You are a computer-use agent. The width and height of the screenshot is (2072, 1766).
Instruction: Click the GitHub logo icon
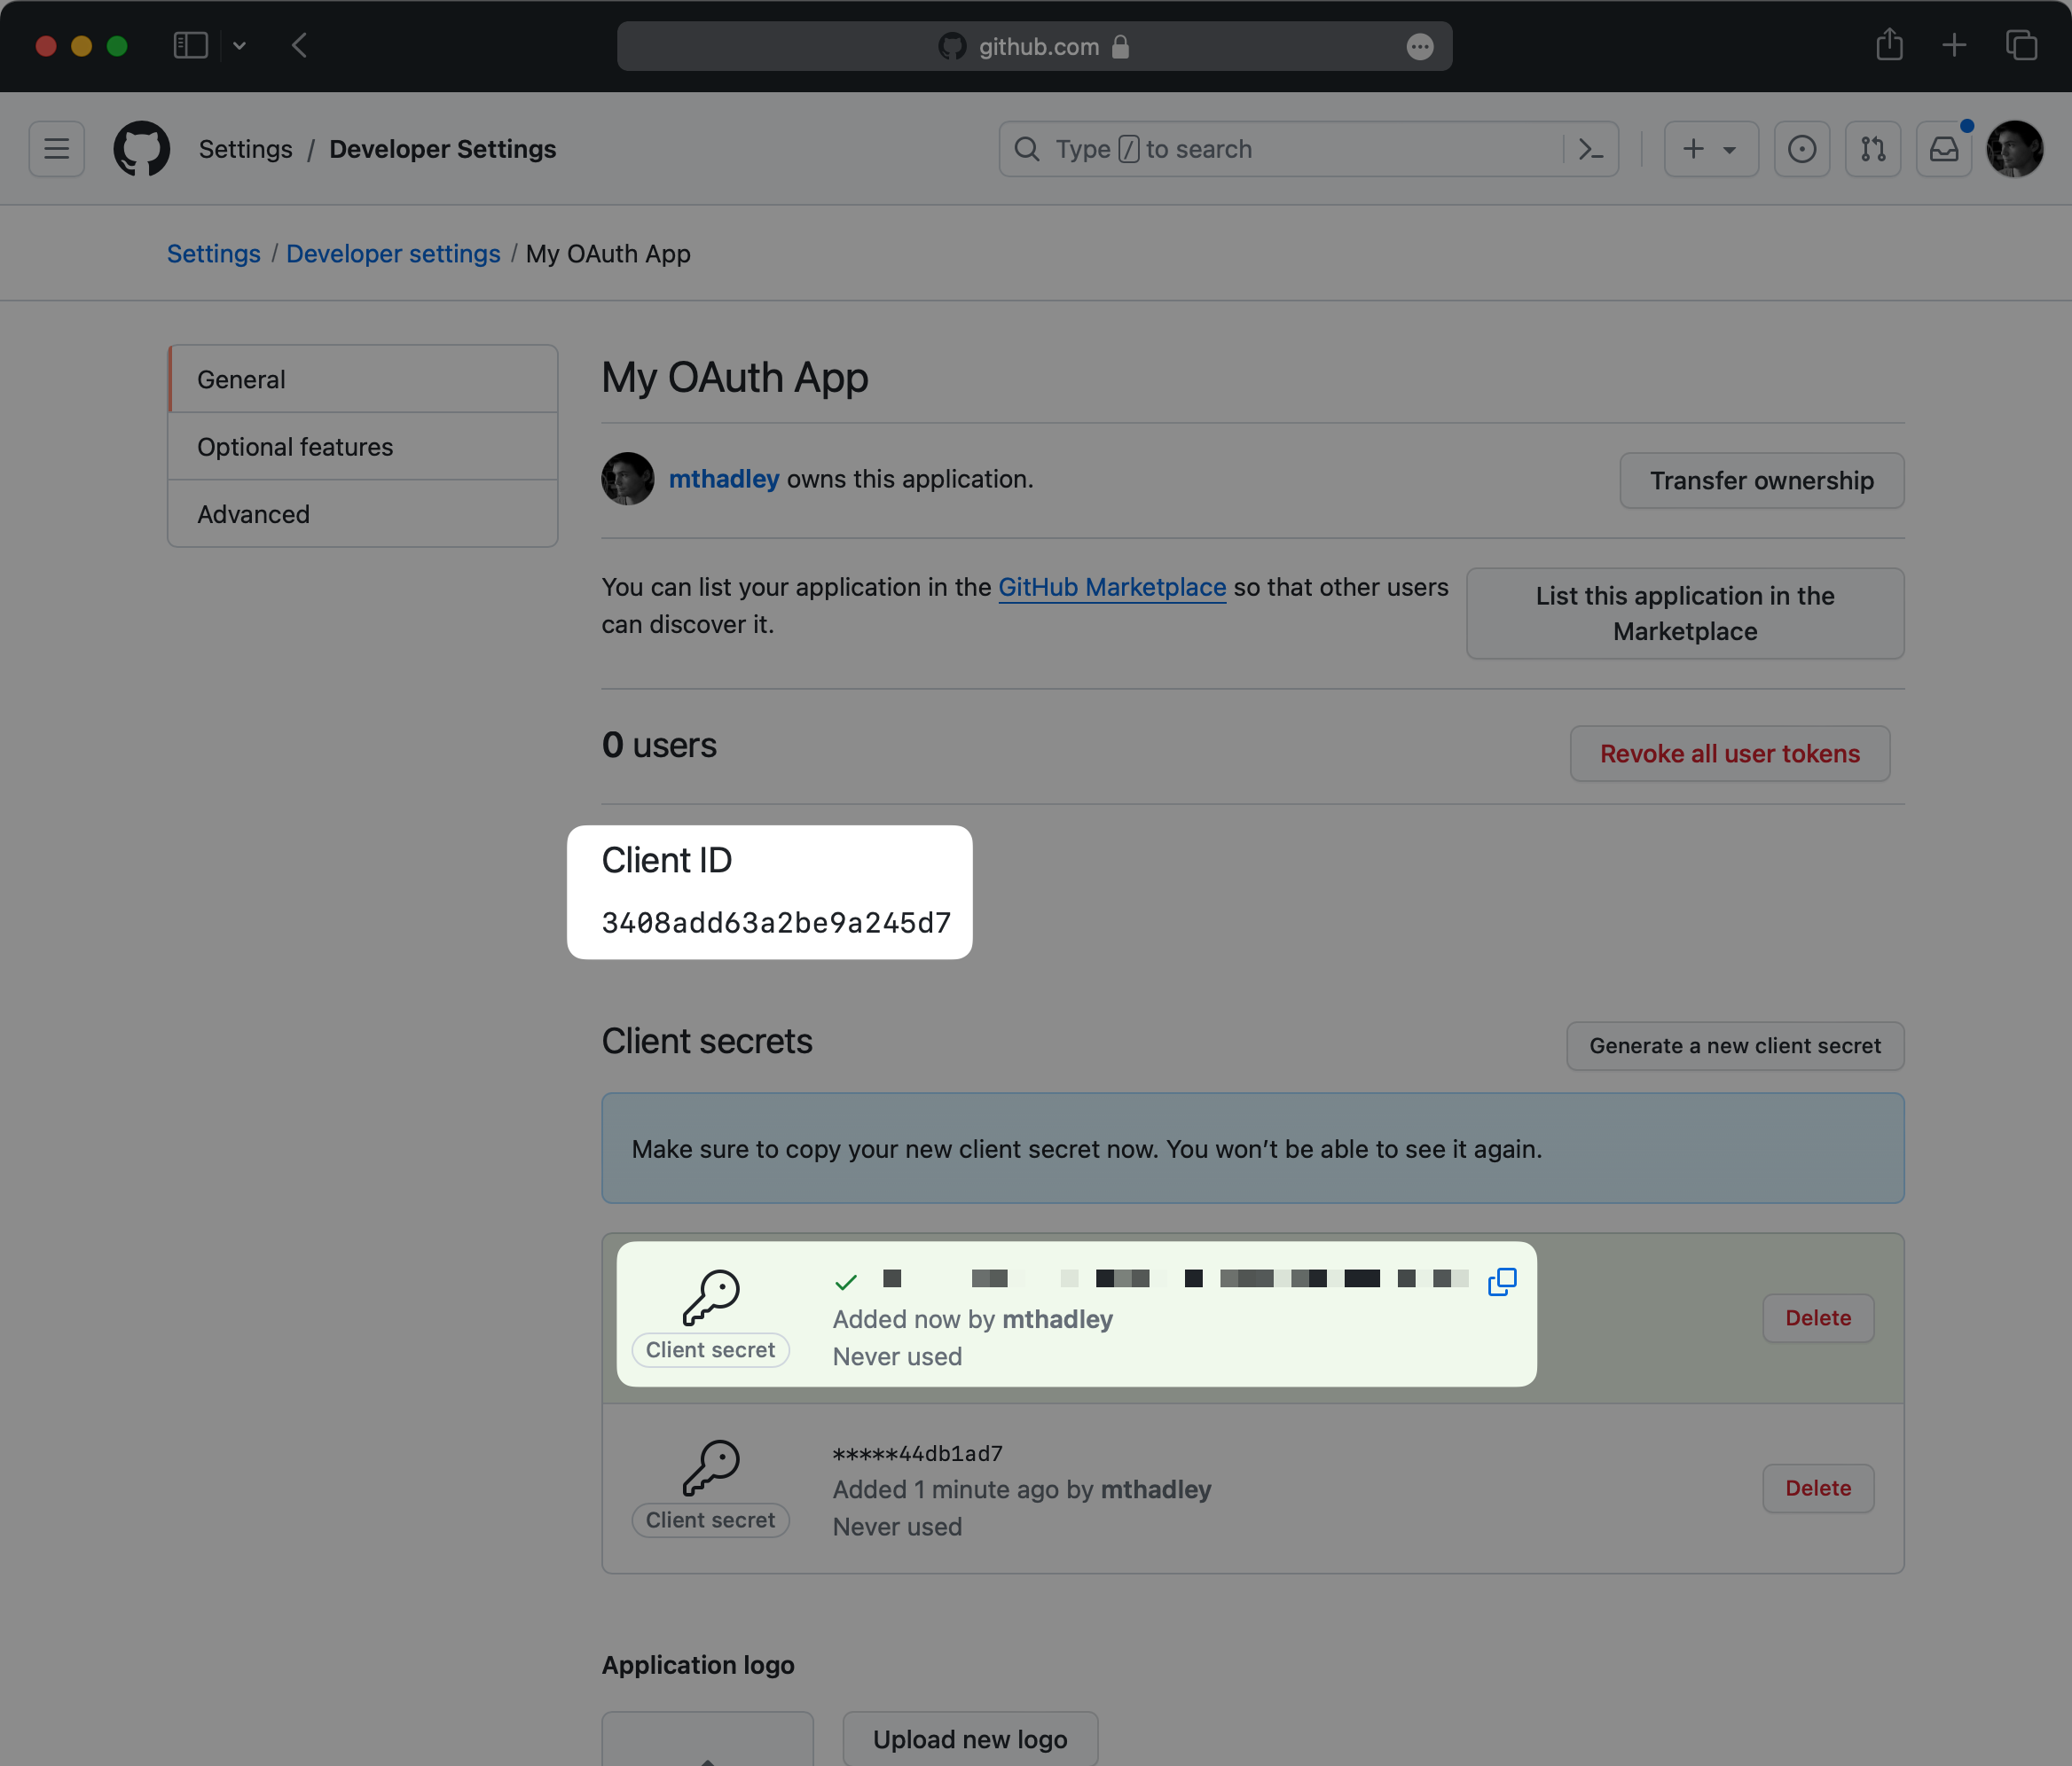[142, 148]
